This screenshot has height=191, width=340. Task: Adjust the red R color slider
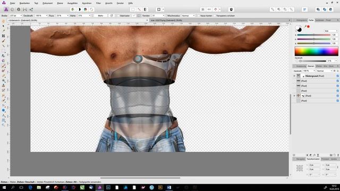point(314,35)
